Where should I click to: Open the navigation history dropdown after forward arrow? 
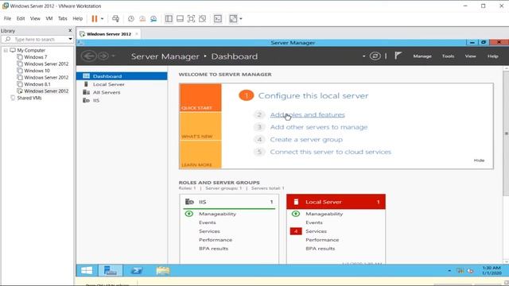pyautogui.click(x=113, y=56)
